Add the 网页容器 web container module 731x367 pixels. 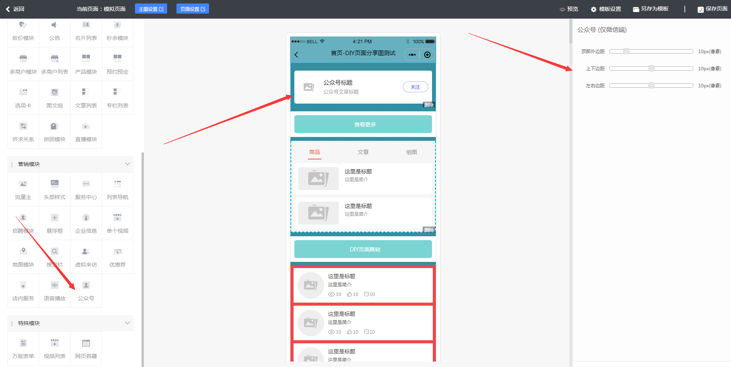coord(86,349)
